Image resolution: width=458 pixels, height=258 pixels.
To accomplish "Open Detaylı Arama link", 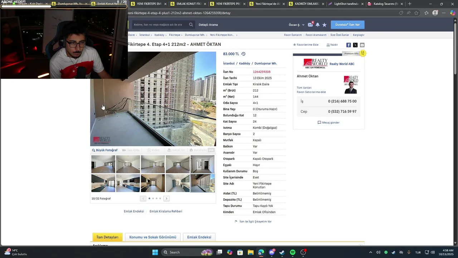I will click(x=208, y=25).
